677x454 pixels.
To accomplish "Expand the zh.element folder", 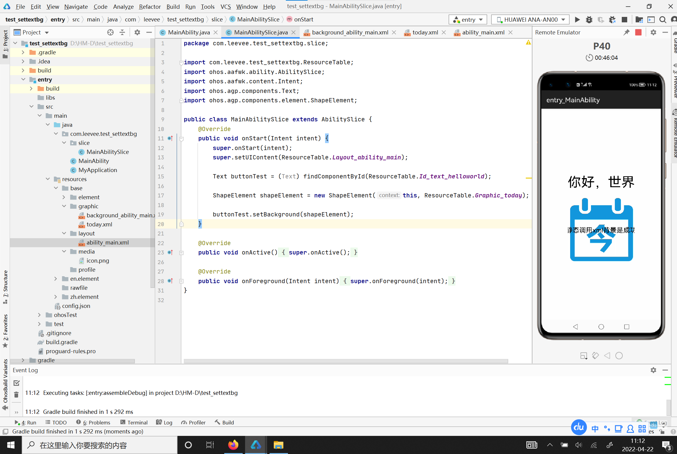I will click(x=56, y=297).
